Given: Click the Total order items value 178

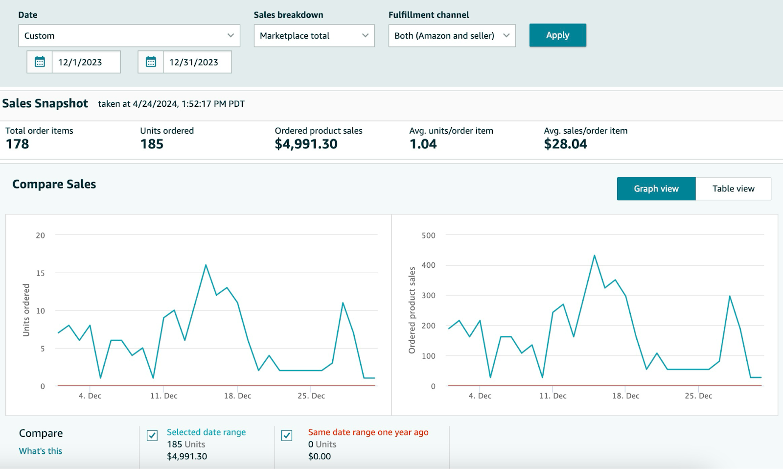Looking at the screenshot, I should pos(18,144).
